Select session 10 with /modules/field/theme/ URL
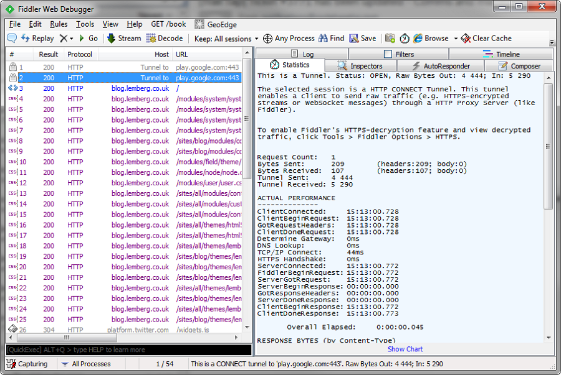561x375 pixels. 124,162
